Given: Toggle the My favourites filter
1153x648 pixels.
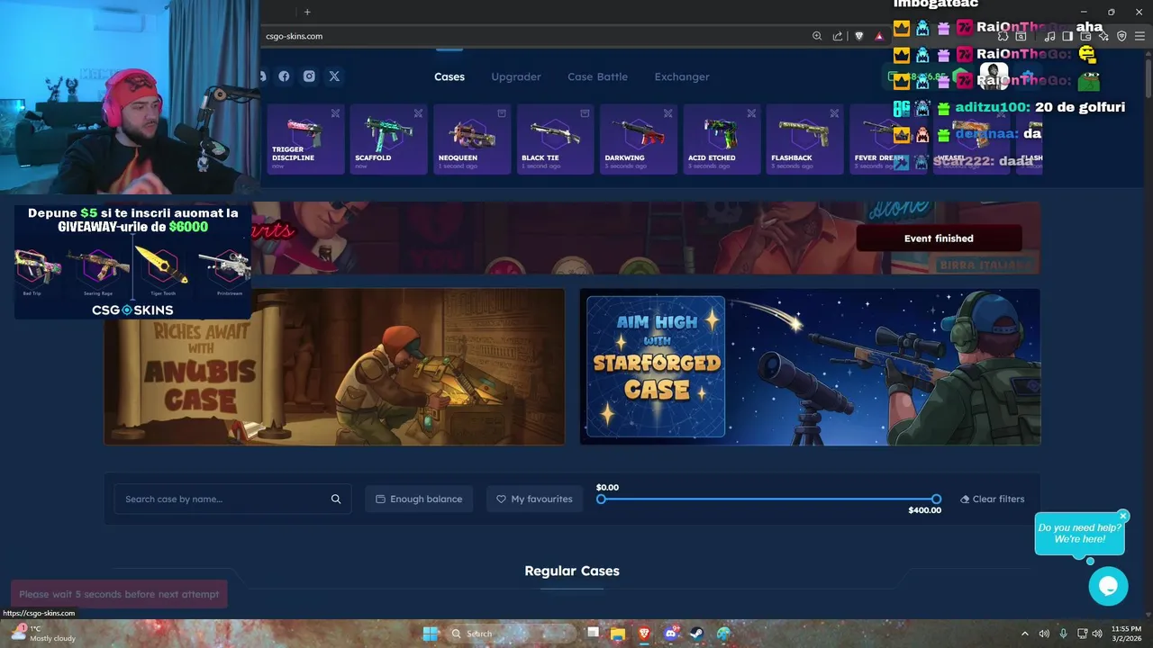Looking at the screenshot, I should (x=534, y=499).
